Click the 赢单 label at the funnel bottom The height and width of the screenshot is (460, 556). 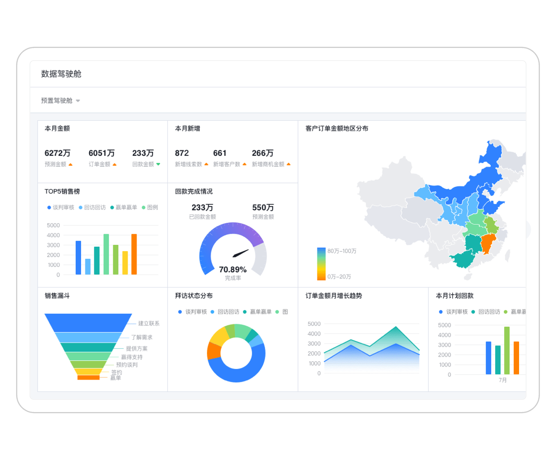116,378
